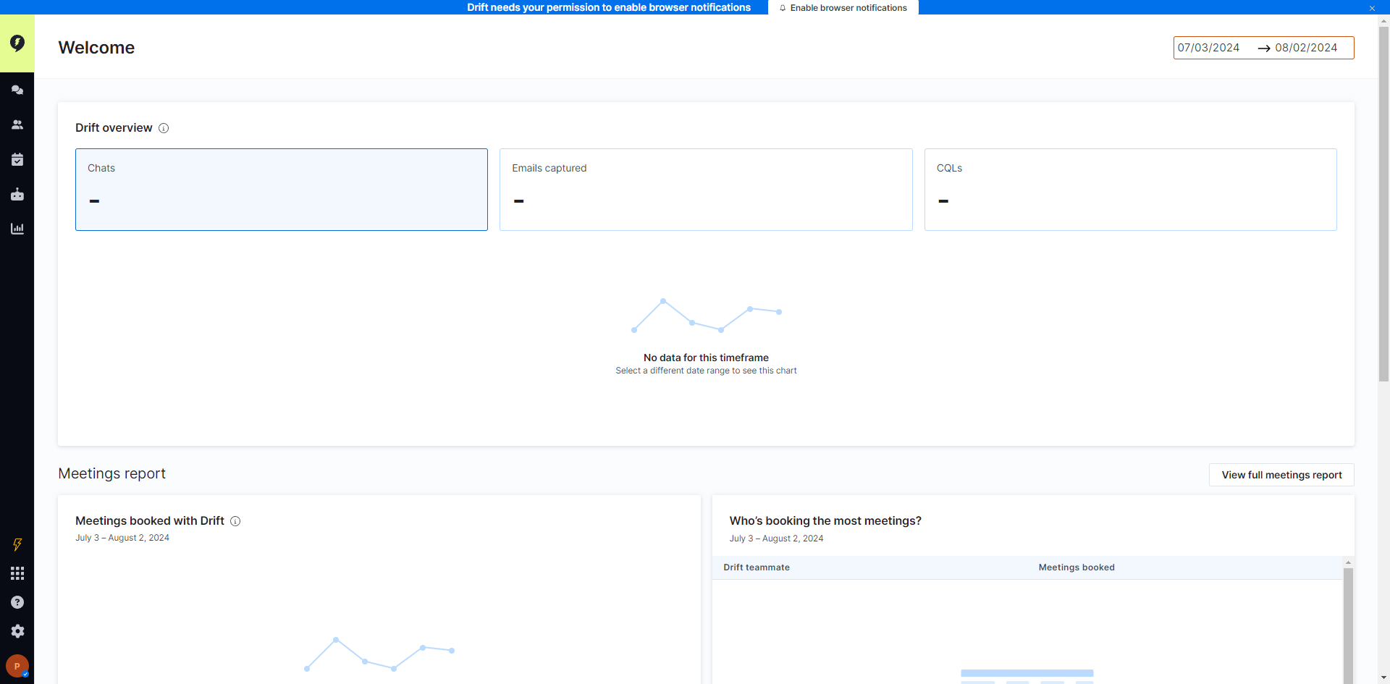1390x684 pixels.
Task: Open the user profile avatar P
Action: tap(17, 666)
